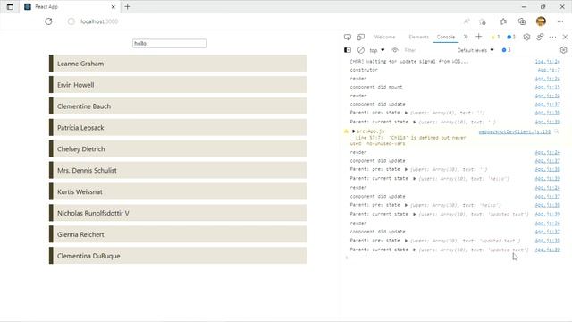
Task: Click the Glenna Reichert row
Action: coord(179,234)
